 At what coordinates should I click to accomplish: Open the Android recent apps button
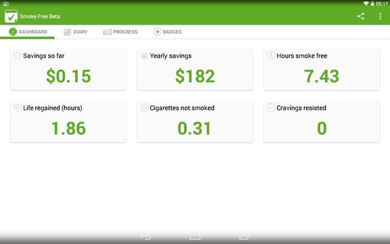point(244,237)
